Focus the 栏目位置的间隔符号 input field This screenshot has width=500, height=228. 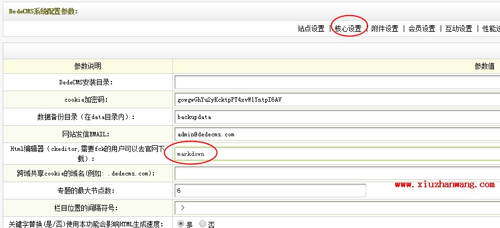[x=336, y=208]
